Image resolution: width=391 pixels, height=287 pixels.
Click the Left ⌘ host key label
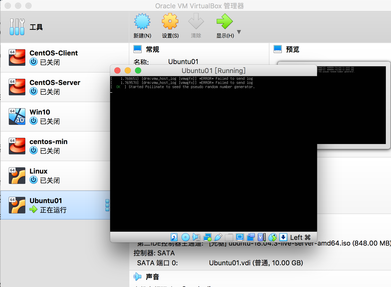pos(300,237)
